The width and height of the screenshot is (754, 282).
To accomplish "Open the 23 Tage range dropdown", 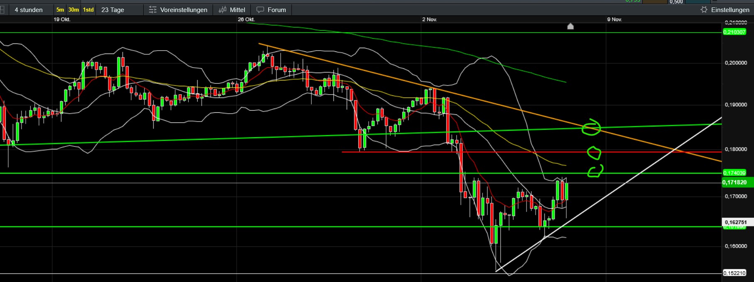I will click(x=113, y=10).
